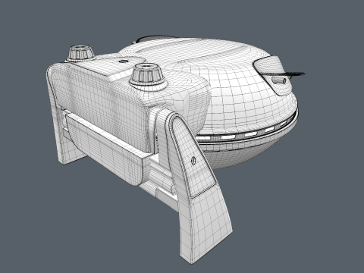
Task: Select the front right support leg
Action: point(199,187)
